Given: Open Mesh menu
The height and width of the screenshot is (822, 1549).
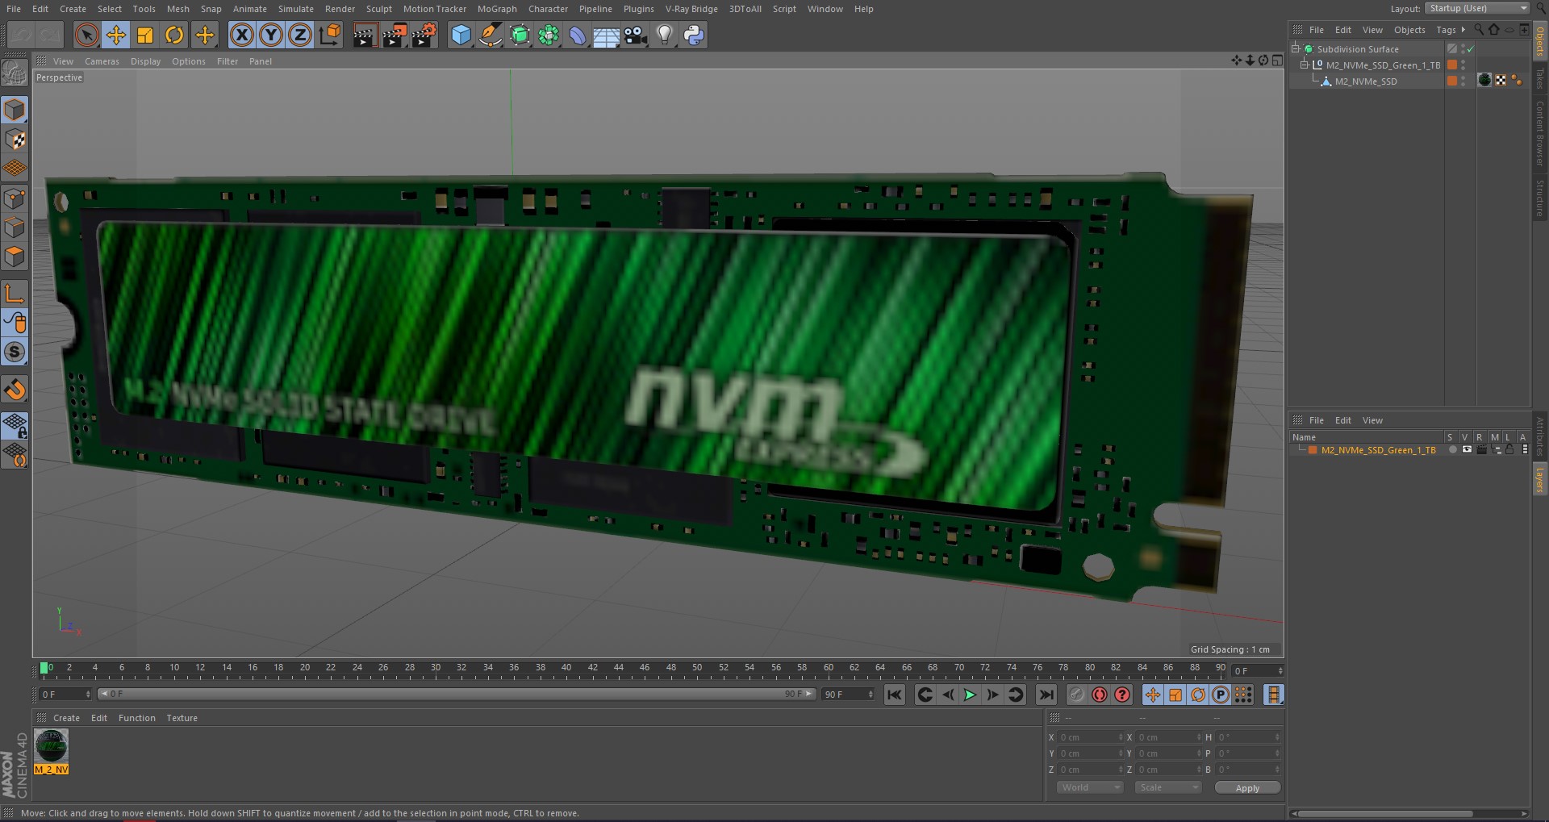Looking at the screenshot, I should click(177, 9).
